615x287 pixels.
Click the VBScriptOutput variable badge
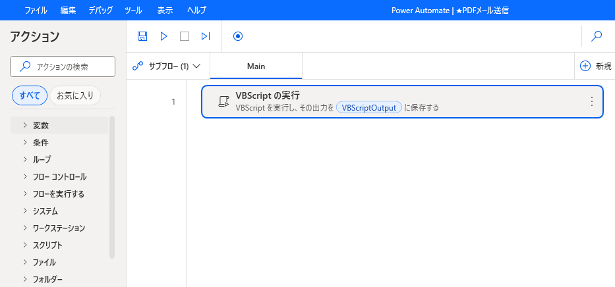(368, 107)
